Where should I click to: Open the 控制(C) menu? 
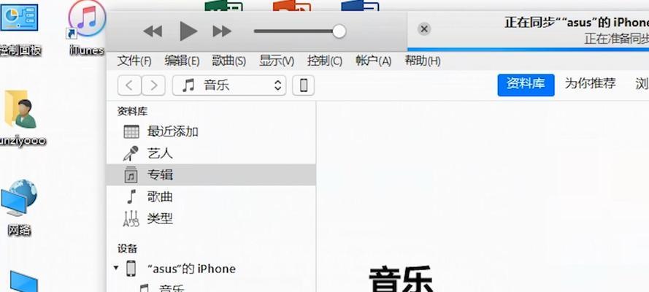(324, 61)
